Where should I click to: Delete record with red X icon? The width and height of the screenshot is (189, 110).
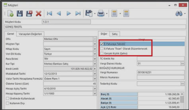(39, 13)
